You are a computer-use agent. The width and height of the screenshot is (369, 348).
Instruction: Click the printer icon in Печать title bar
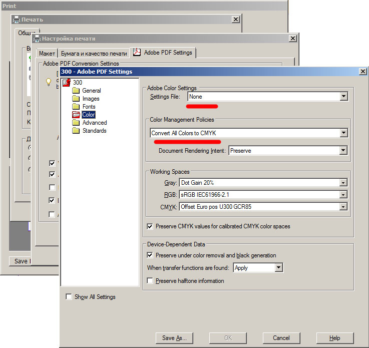pos(16,20)
